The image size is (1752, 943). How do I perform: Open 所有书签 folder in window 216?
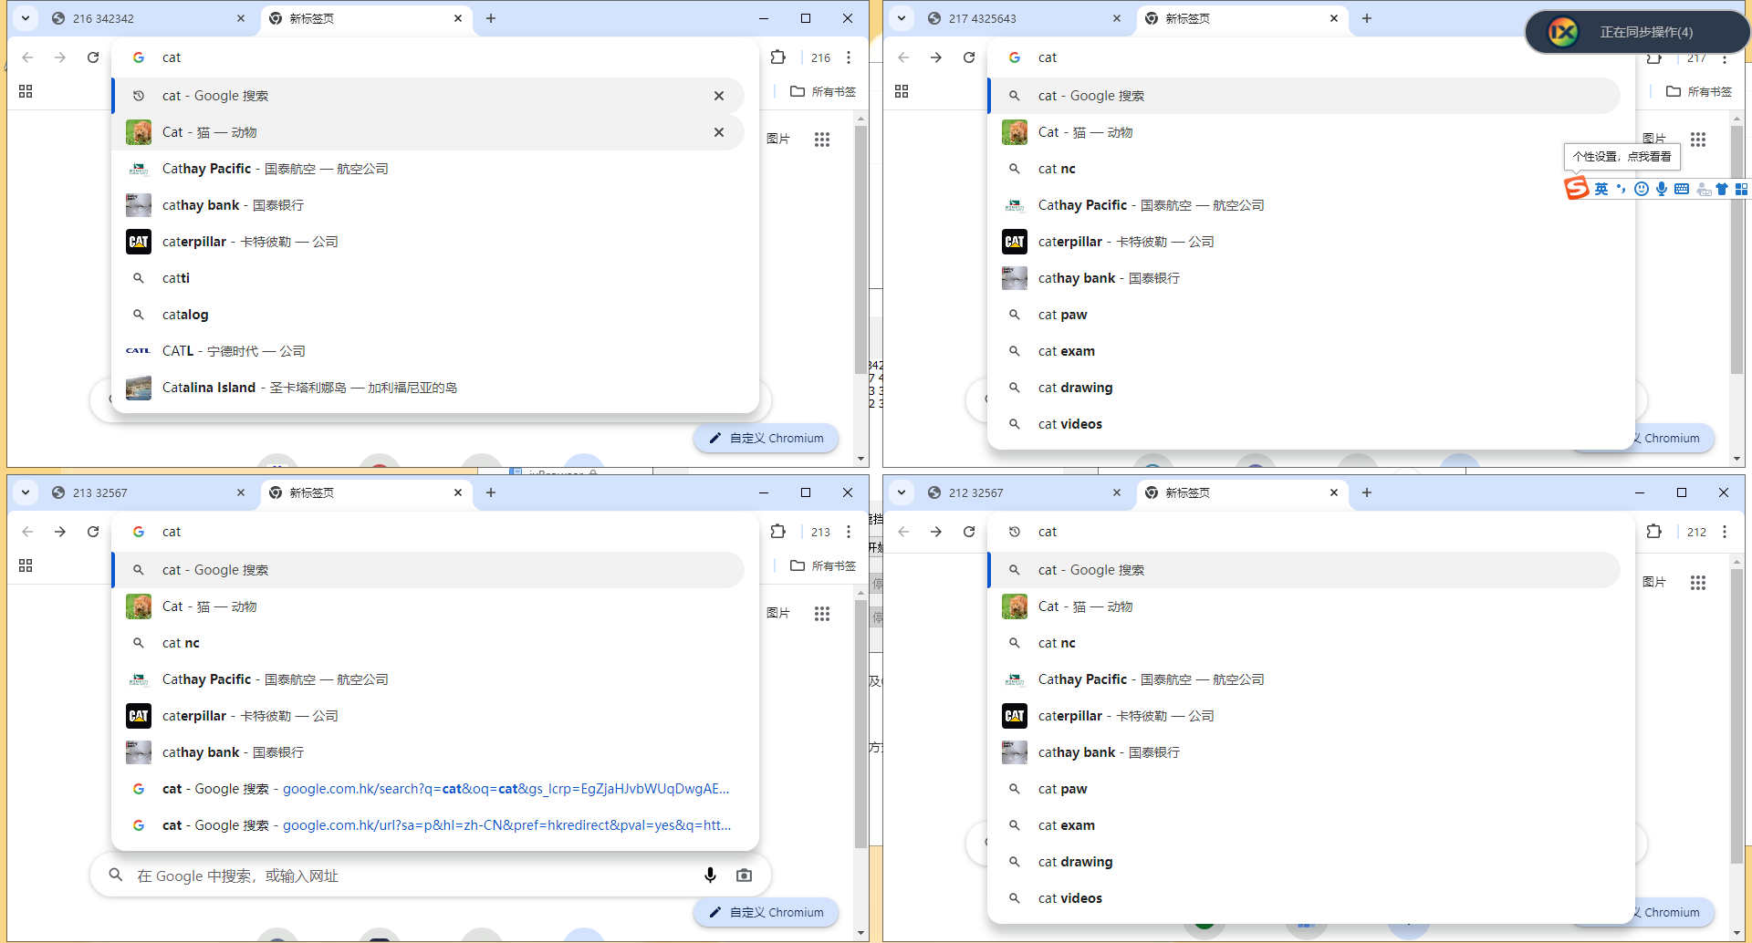823,91
